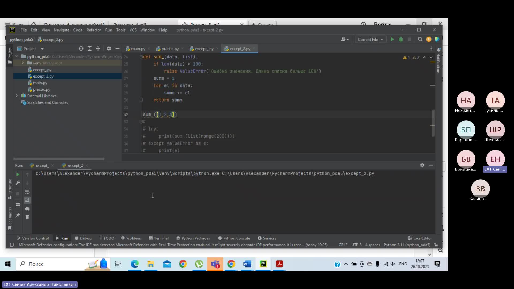Select practic.py in the project tree
The height and width of the screenshot is (289, 514).
(41, 89)
